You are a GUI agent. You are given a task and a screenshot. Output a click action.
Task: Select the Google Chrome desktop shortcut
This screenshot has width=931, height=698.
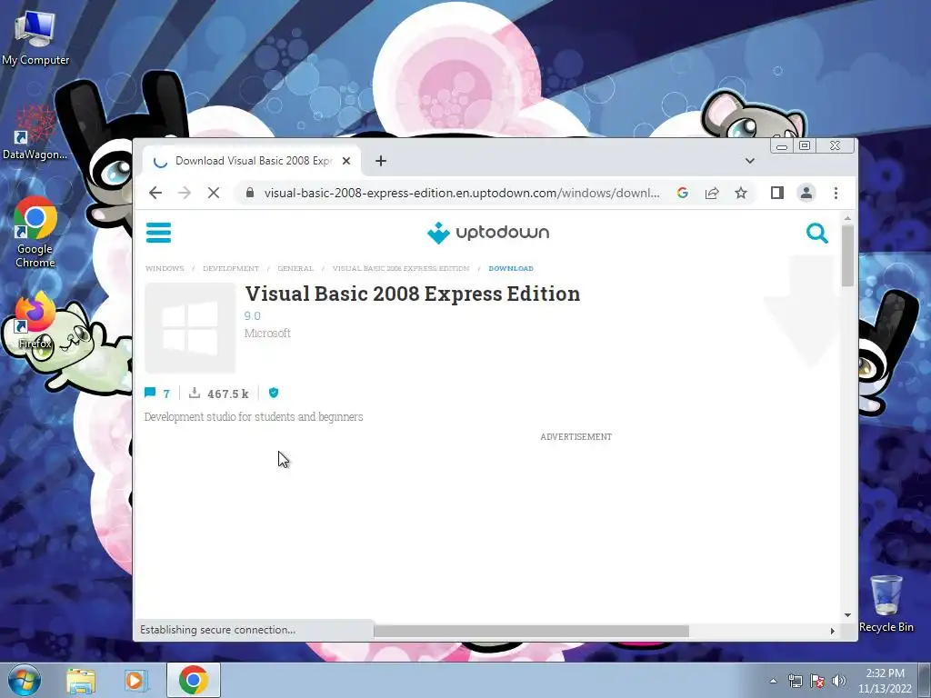coord(35,232)
